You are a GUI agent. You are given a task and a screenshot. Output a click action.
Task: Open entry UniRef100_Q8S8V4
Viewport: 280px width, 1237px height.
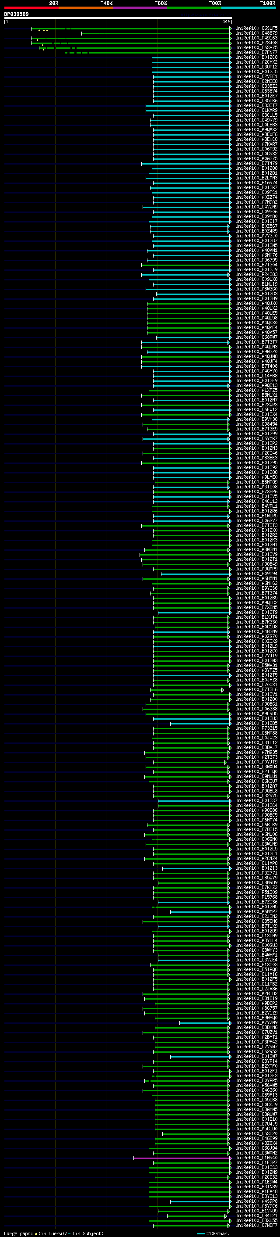click(x=256, y=91)
